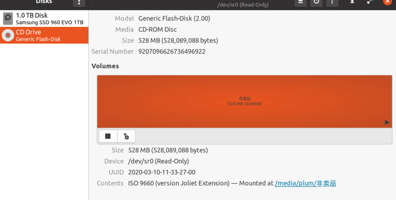Screen dimensions: 396x200
Task: Eject the disc using the header eject icon
Action: point(300,2)
